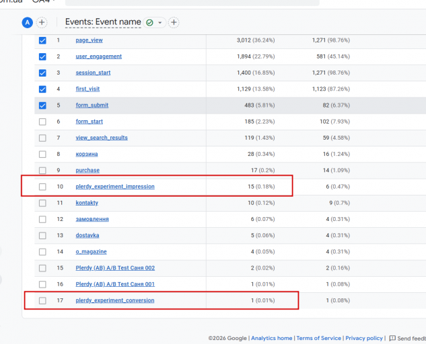Open the dostavka event link
Screen dimensions: 426x344
87,235
